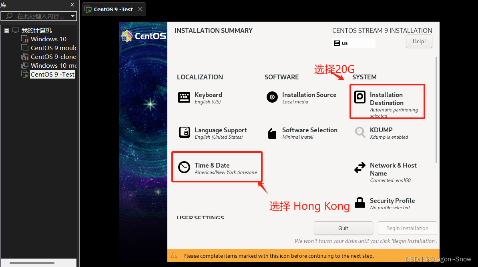Screen dimensions: 478x267
Task: Click 'Minimal Install' text
Action: 298,137
